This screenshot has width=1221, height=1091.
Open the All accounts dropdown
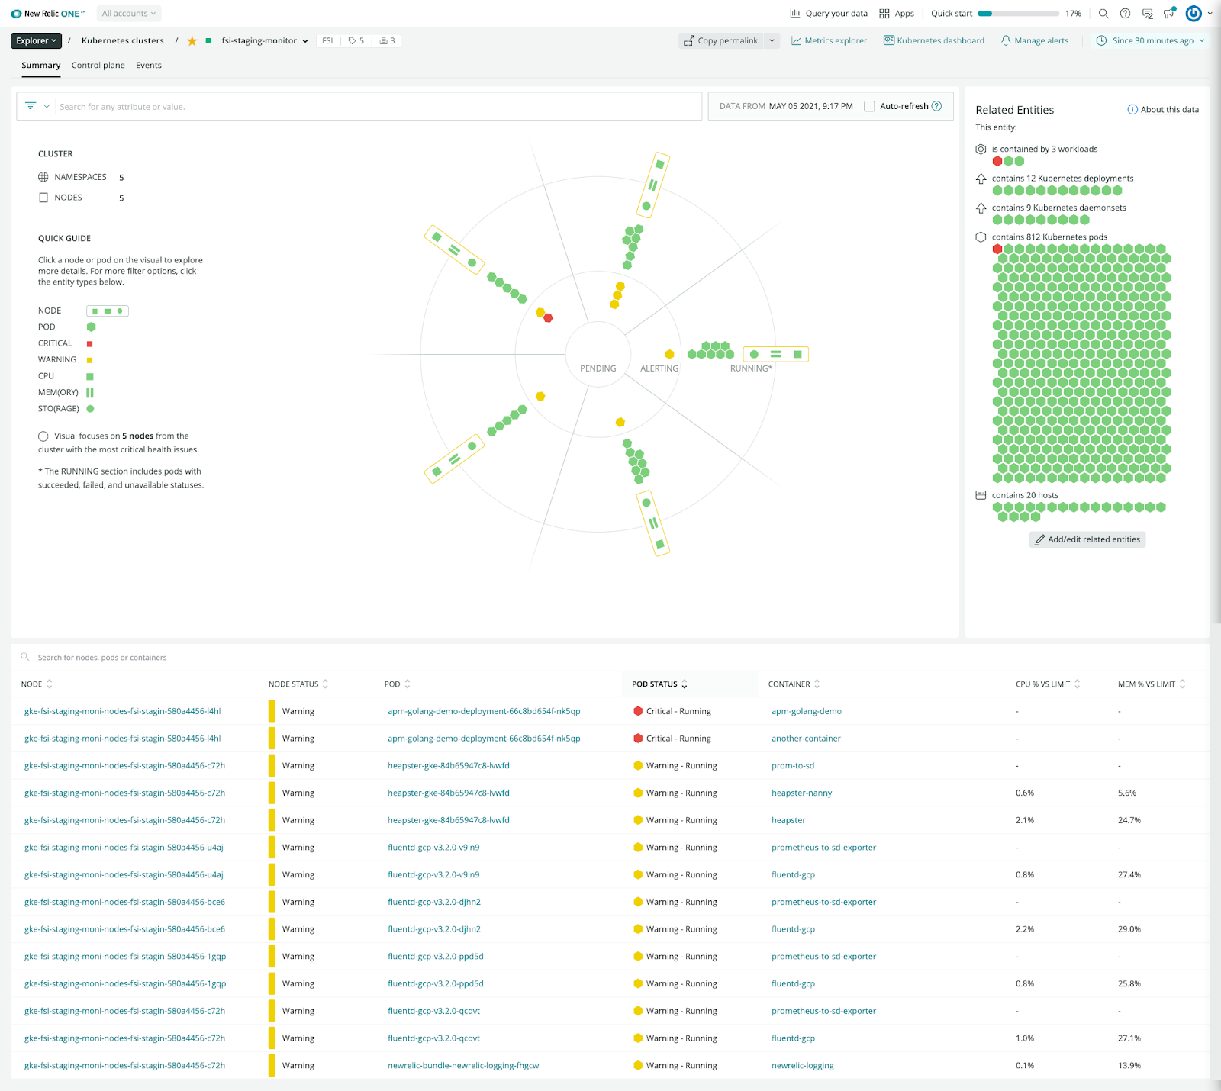(x=128, y=13)
